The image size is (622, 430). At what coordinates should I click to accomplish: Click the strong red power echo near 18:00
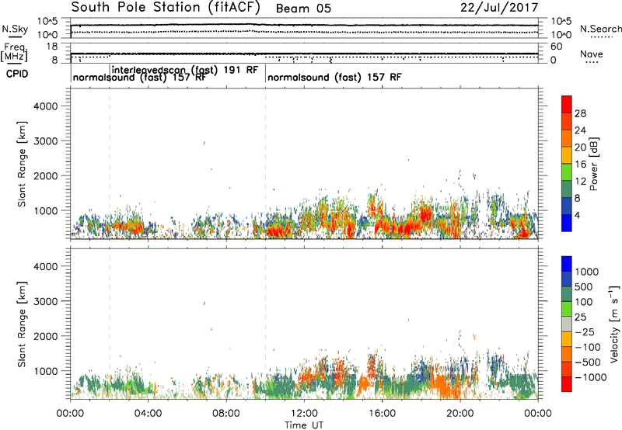click(x=425, y=214)
